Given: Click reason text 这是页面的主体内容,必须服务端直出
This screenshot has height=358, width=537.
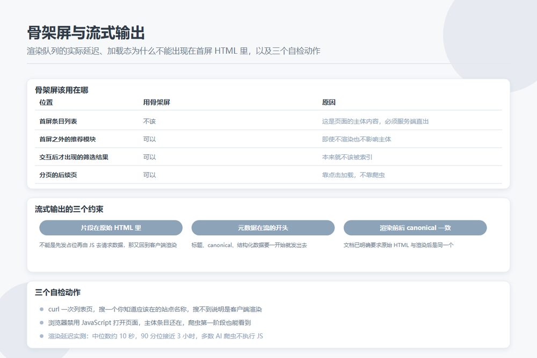Looking at the screenshot, I should pos(375,121).
